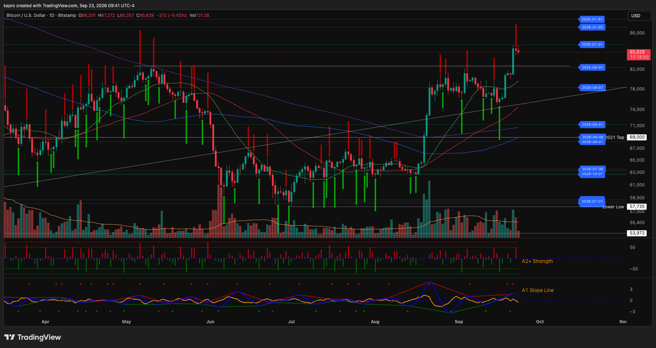656x348 pixels.
Task: Select the 'Lower Low' line text
Action: (x=613, y=207)
